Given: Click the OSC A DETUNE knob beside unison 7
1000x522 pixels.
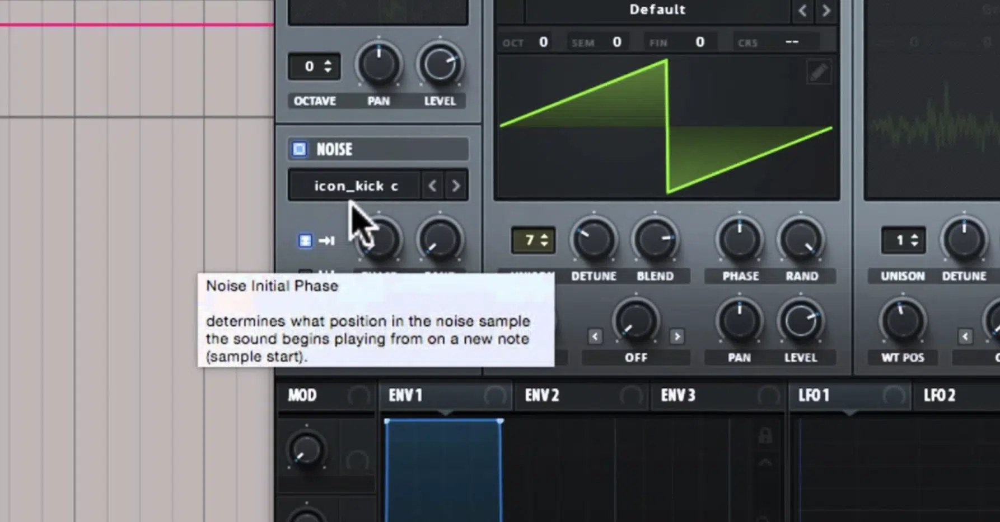Looking at the screenshot, I should click(x=594, y=240).
